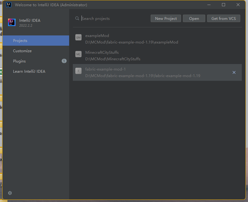Open the Learn IntelliJ IDEA tab
248x202 pixels.
pos(29,71)
